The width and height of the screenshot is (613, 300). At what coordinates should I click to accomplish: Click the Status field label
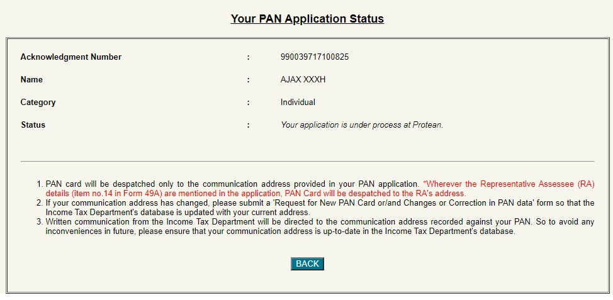coord(33,125)
